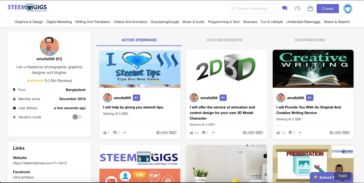Viewport: 364px width, 183px height.
Task: Open the Music & Audio category
Action: coord(193,22)
